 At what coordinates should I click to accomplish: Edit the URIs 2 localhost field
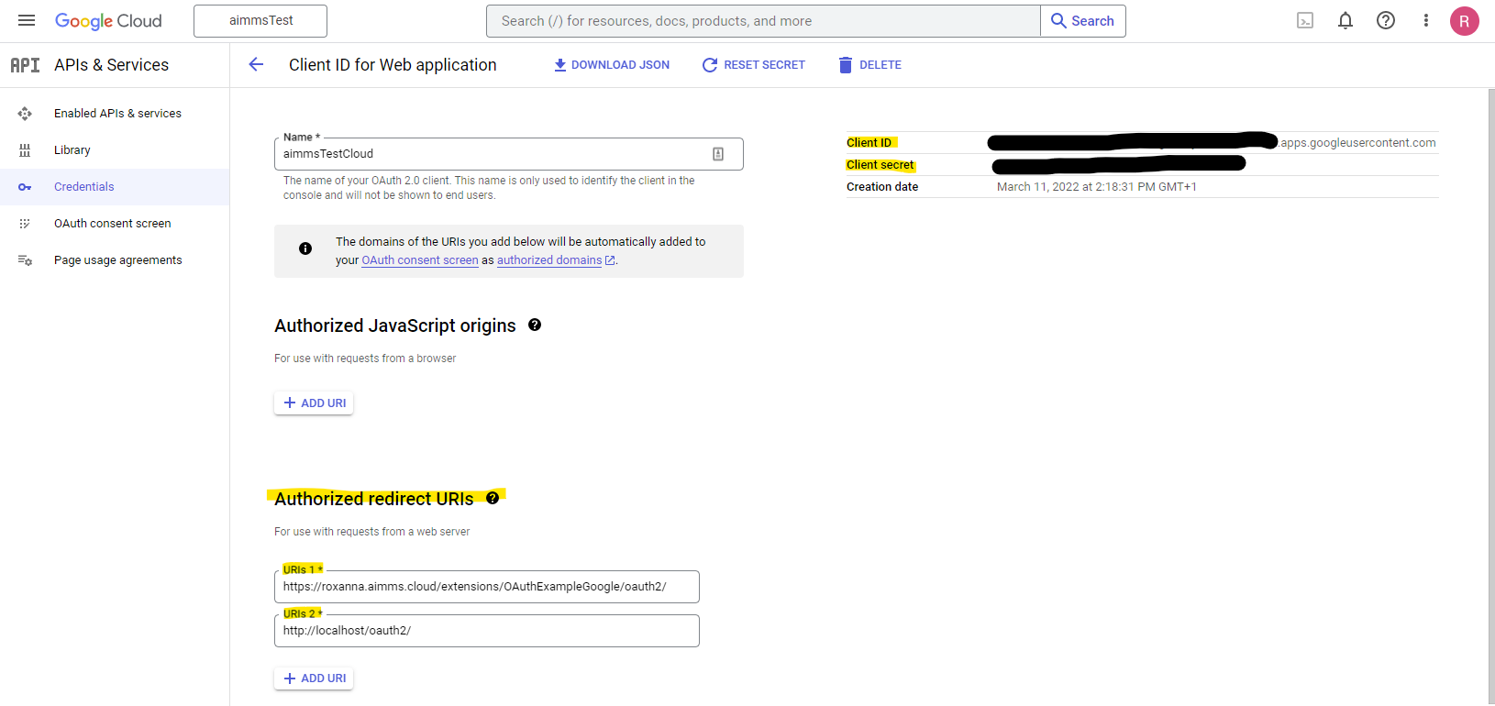tap(486, 631)
